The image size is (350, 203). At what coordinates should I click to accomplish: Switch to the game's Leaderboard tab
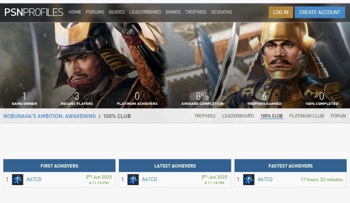[238, 116]
